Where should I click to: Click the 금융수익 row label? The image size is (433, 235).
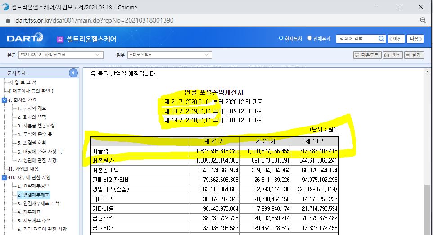pyautogui.click(x=103, y=218)
